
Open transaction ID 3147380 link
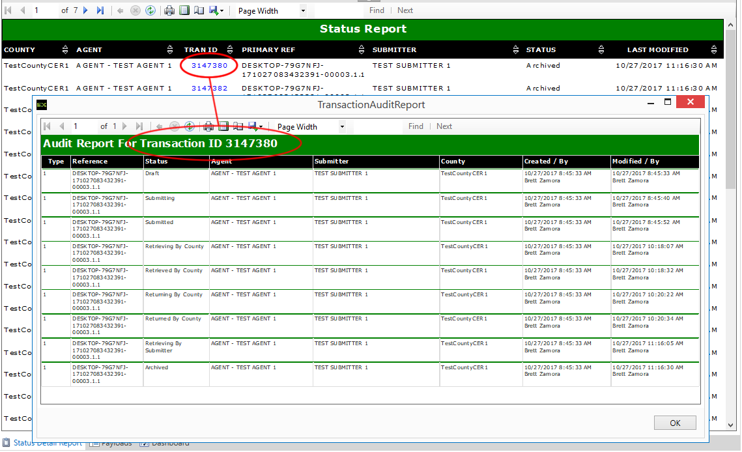pos(209,66)
